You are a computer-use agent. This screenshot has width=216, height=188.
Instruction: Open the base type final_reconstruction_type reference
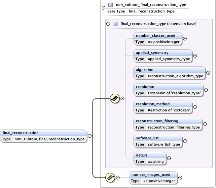tap(151, 11)
